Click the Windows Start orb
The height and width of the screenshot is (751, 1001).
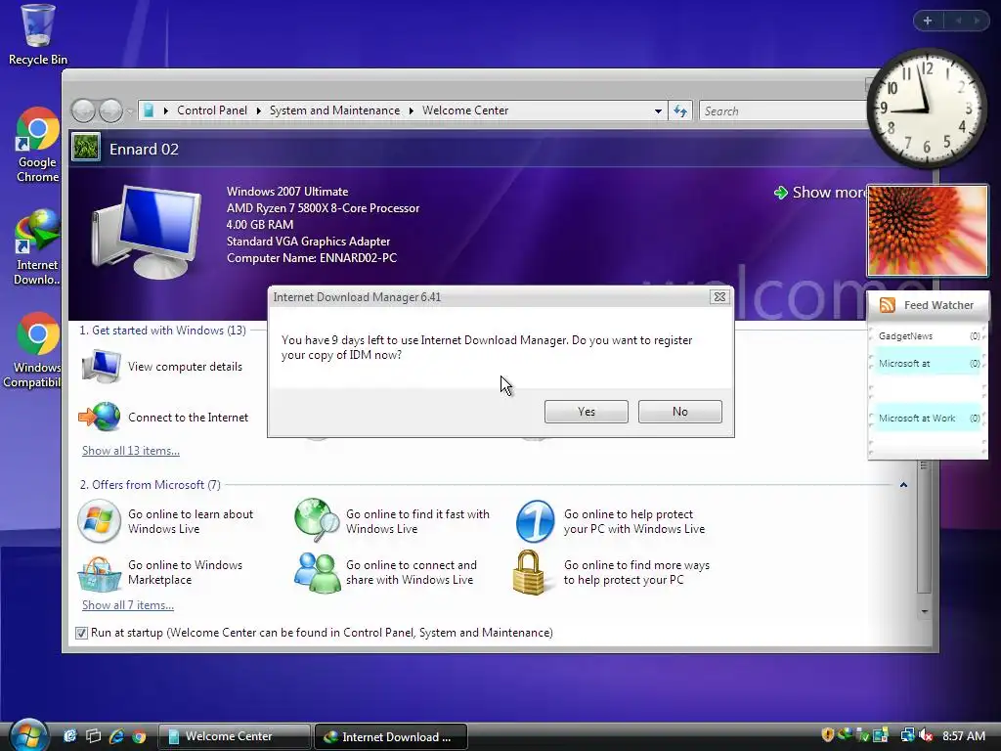28,735
